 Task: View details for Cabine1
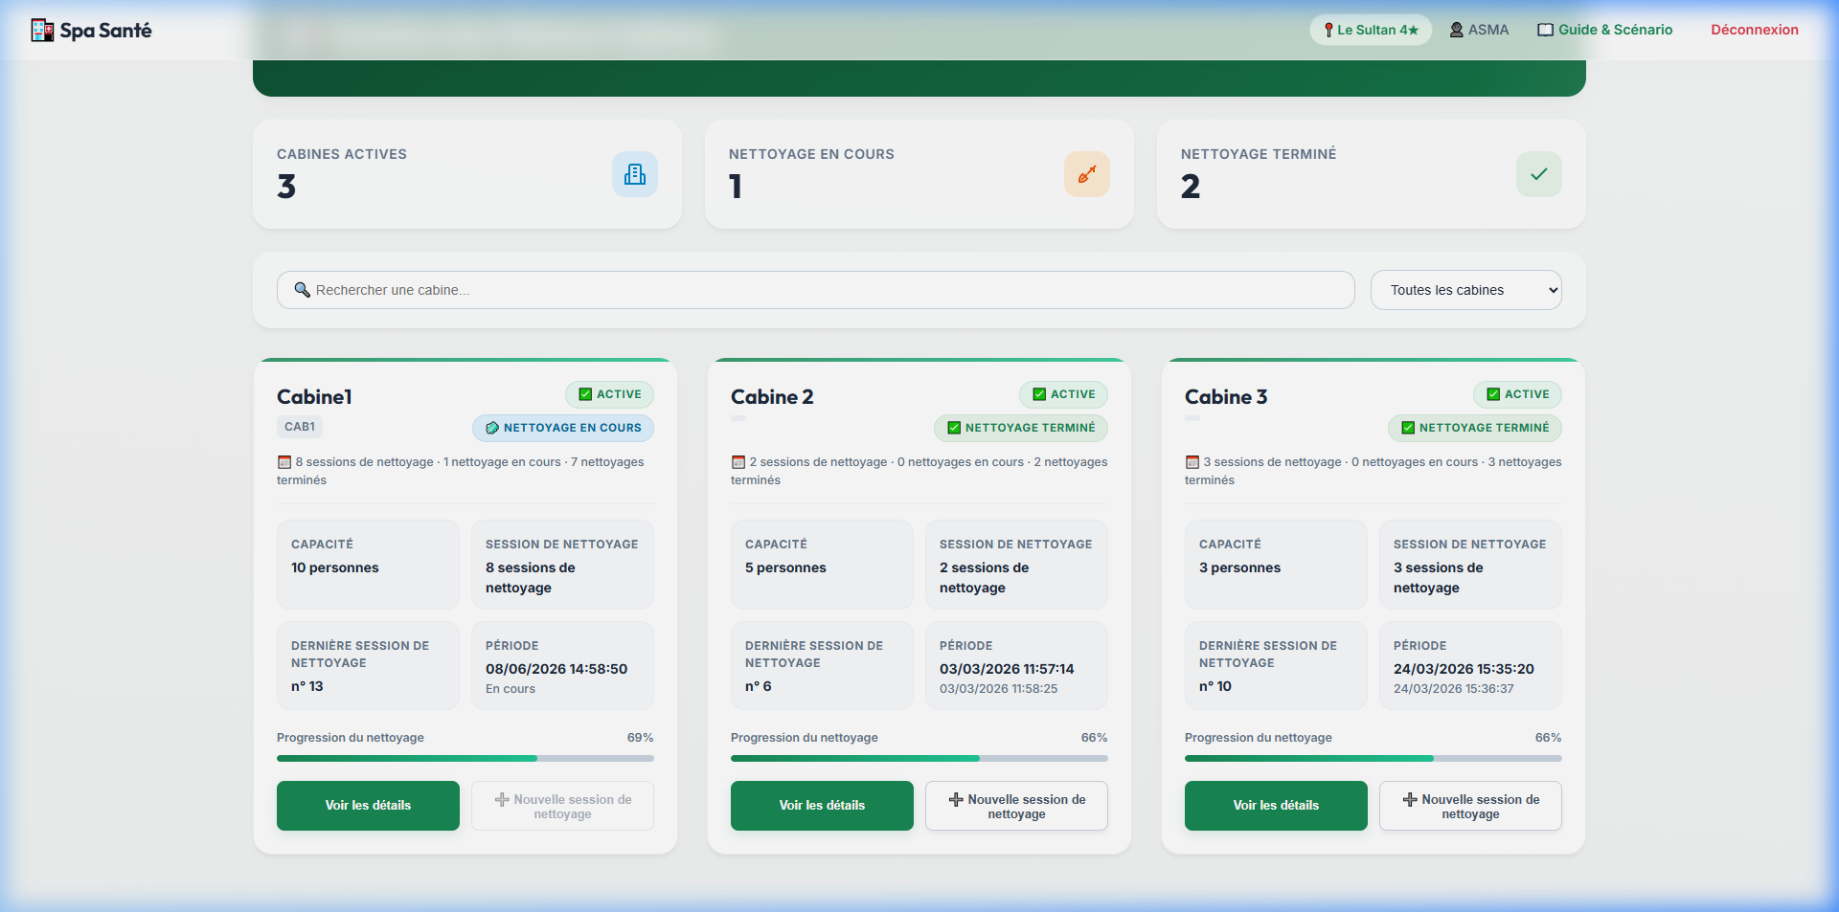[368, 806]
